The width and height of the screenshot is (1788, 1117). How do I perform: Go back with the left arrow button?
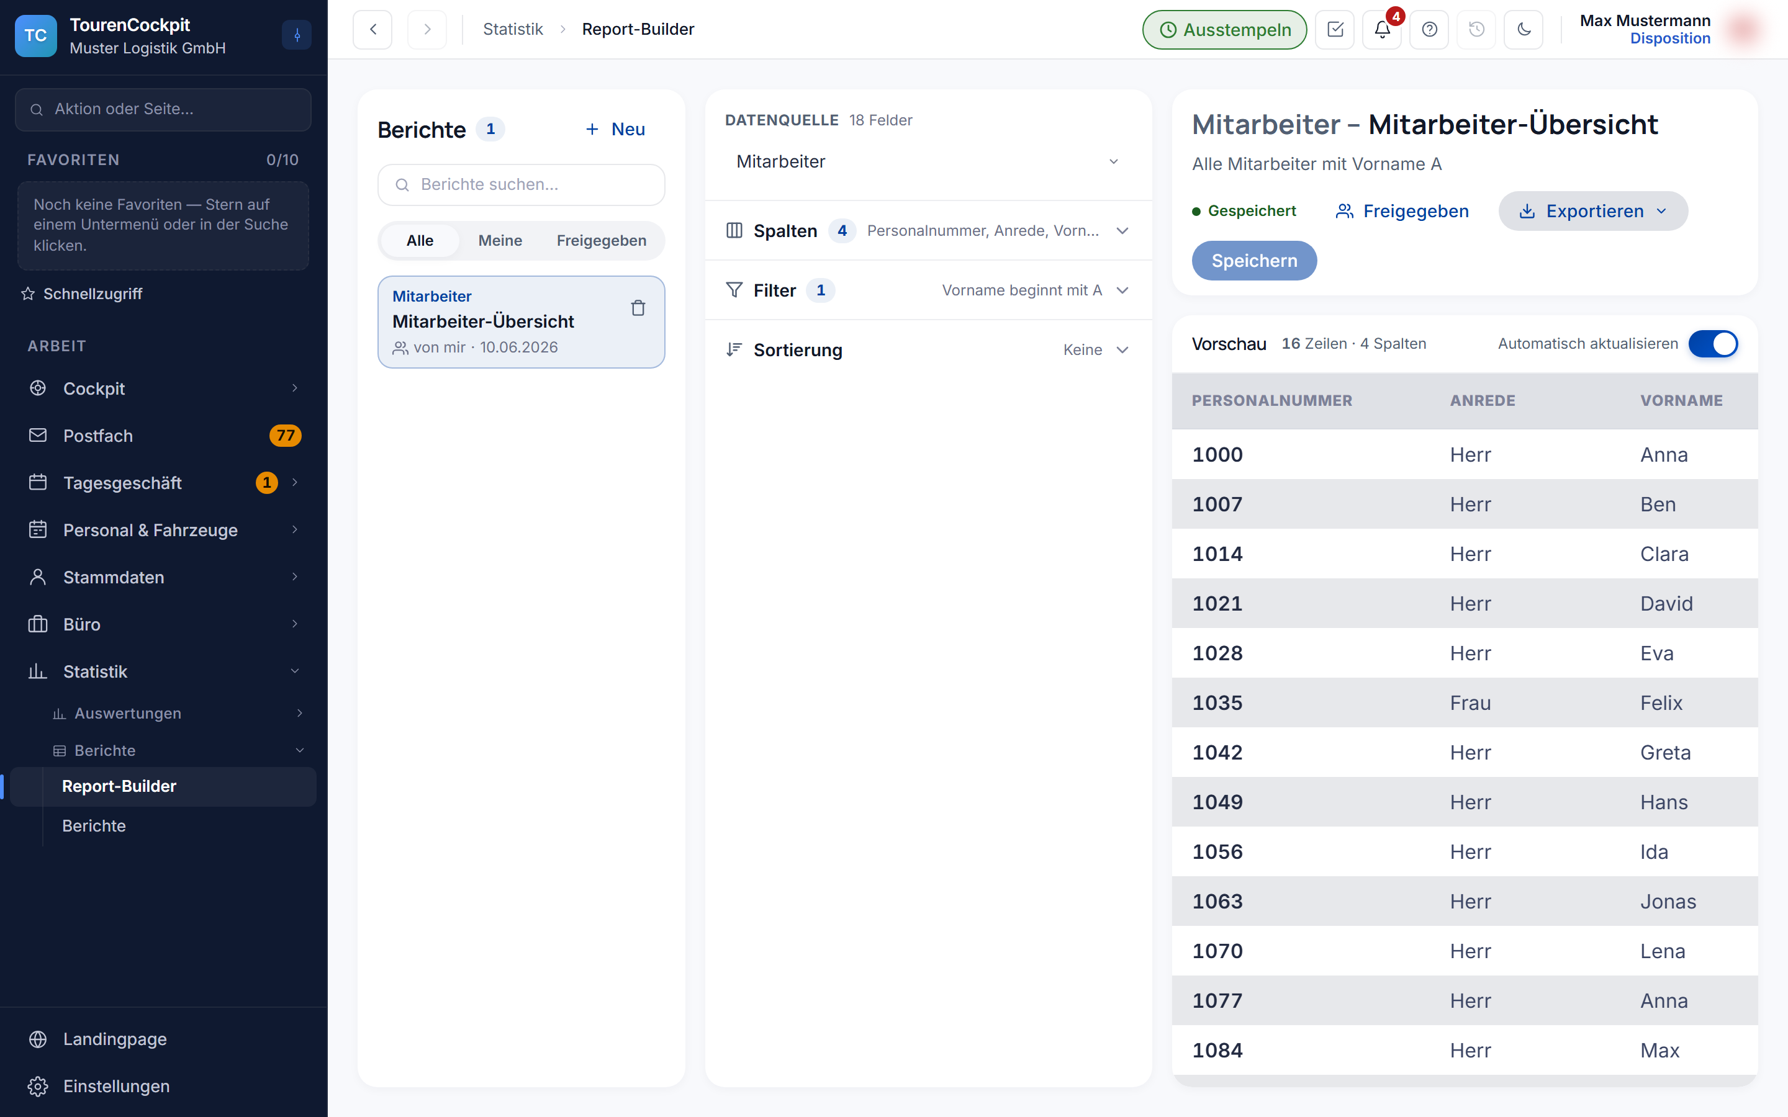(x=372, y=30)
